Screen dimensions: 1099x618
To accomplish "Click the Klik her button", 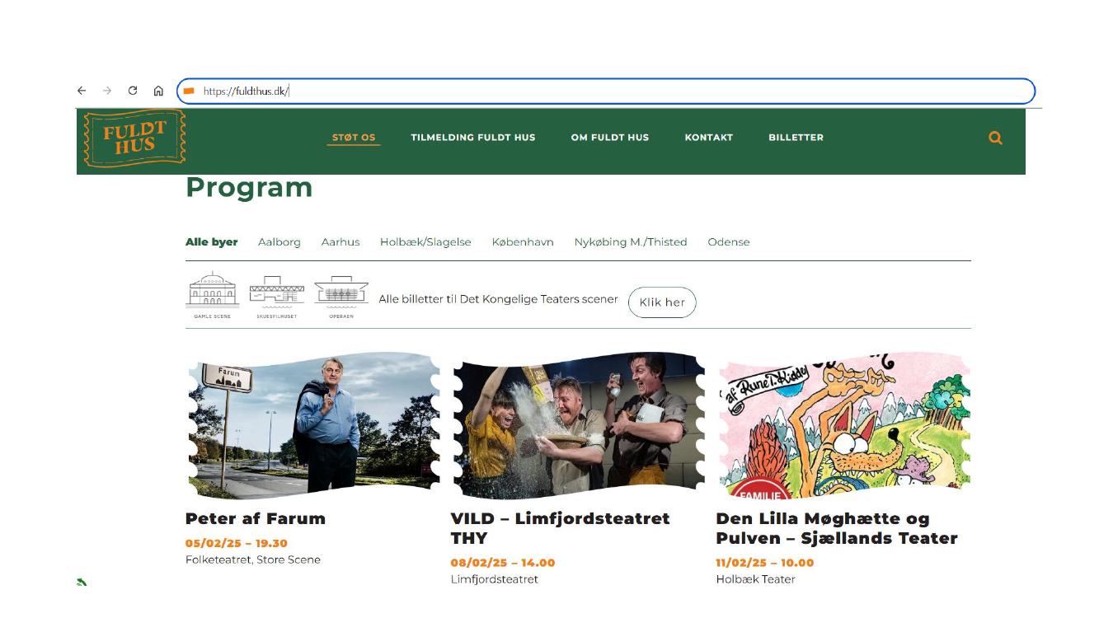I will pyautogui.click(x=662, y=302).
